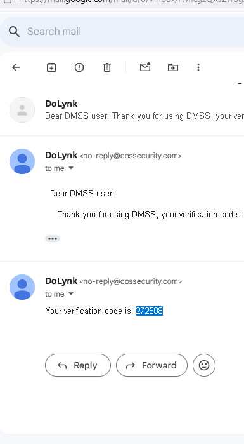The height and width of the screenshot is (444, 244).
Task: Expand recipient details in last DoLynk email
Action: pos(71,293)
